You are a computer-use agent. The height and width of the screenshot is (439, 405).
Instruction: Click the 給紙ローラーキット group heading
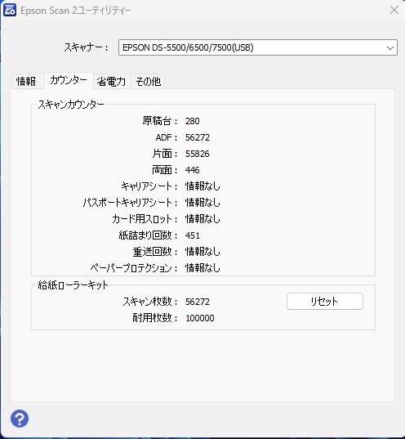pyautogui.click(x=73, y=285)
